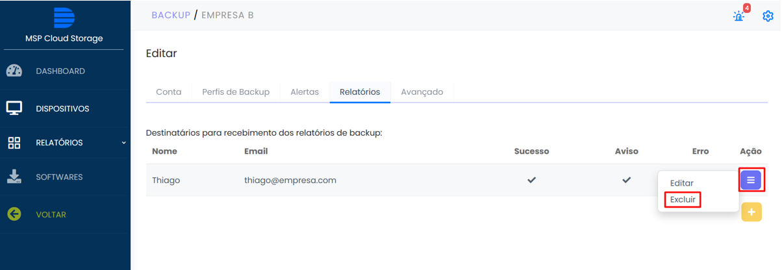Open the action menu button for Thiago

pos(751,180)
